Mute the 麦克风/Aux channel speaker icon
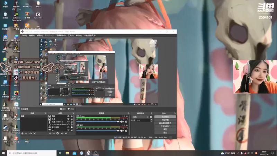 (122, 122)
